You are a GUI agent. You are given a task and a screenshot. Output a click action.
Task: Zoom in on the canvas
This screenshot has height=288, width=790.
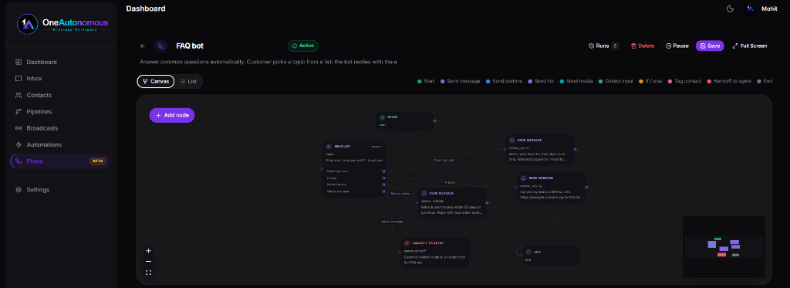148,251
